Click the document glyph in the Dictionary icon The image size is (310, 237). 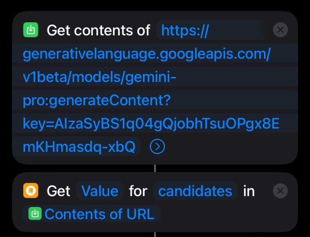31,191
